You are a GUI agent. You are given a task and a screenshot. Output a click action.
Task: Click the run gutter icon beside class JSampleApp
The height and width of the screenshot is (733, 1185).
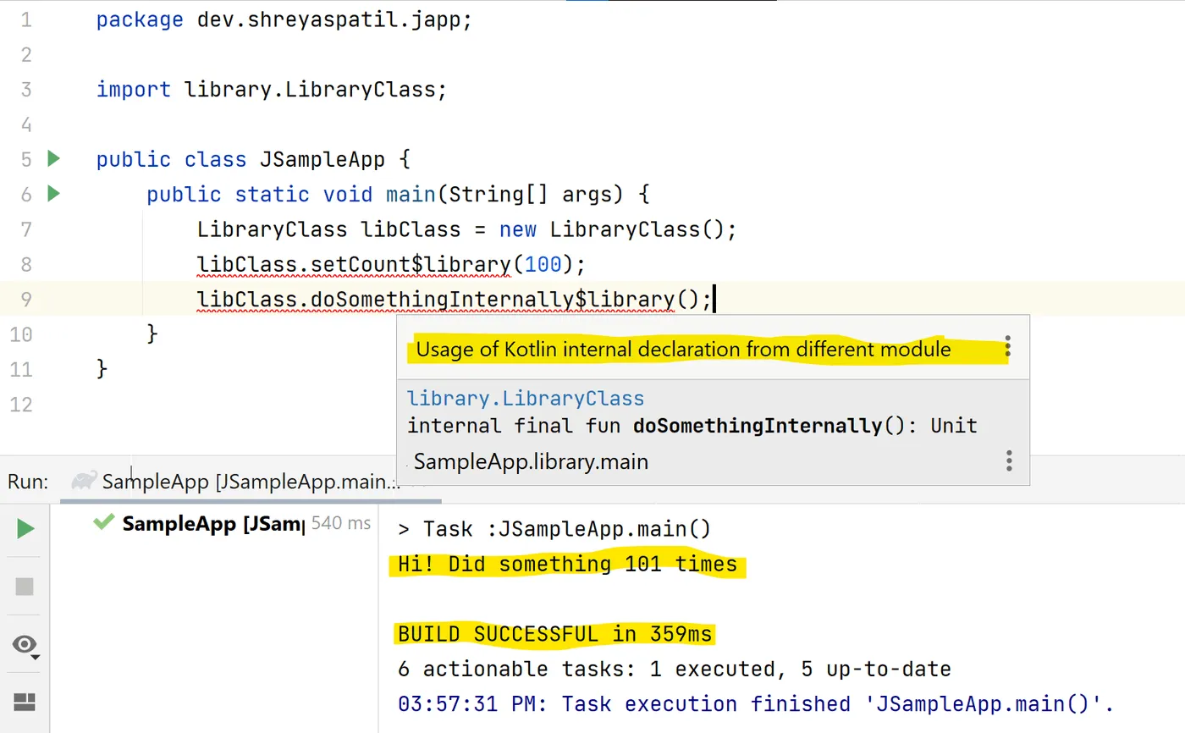point(53,158)
